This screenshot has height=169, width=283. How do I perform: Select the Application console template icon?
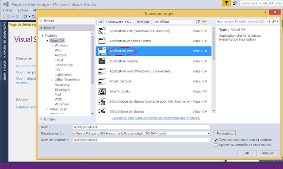(102, 61)
